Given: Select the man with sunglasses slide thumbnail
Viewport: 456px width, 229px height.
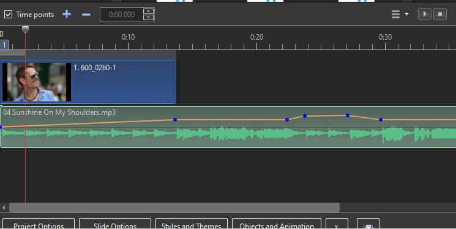Looking at the screenshot, I should coord(36,82).
